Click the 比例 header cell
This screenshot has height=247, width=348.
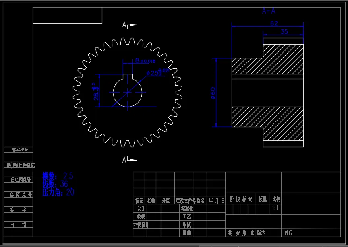pos(276,199)
